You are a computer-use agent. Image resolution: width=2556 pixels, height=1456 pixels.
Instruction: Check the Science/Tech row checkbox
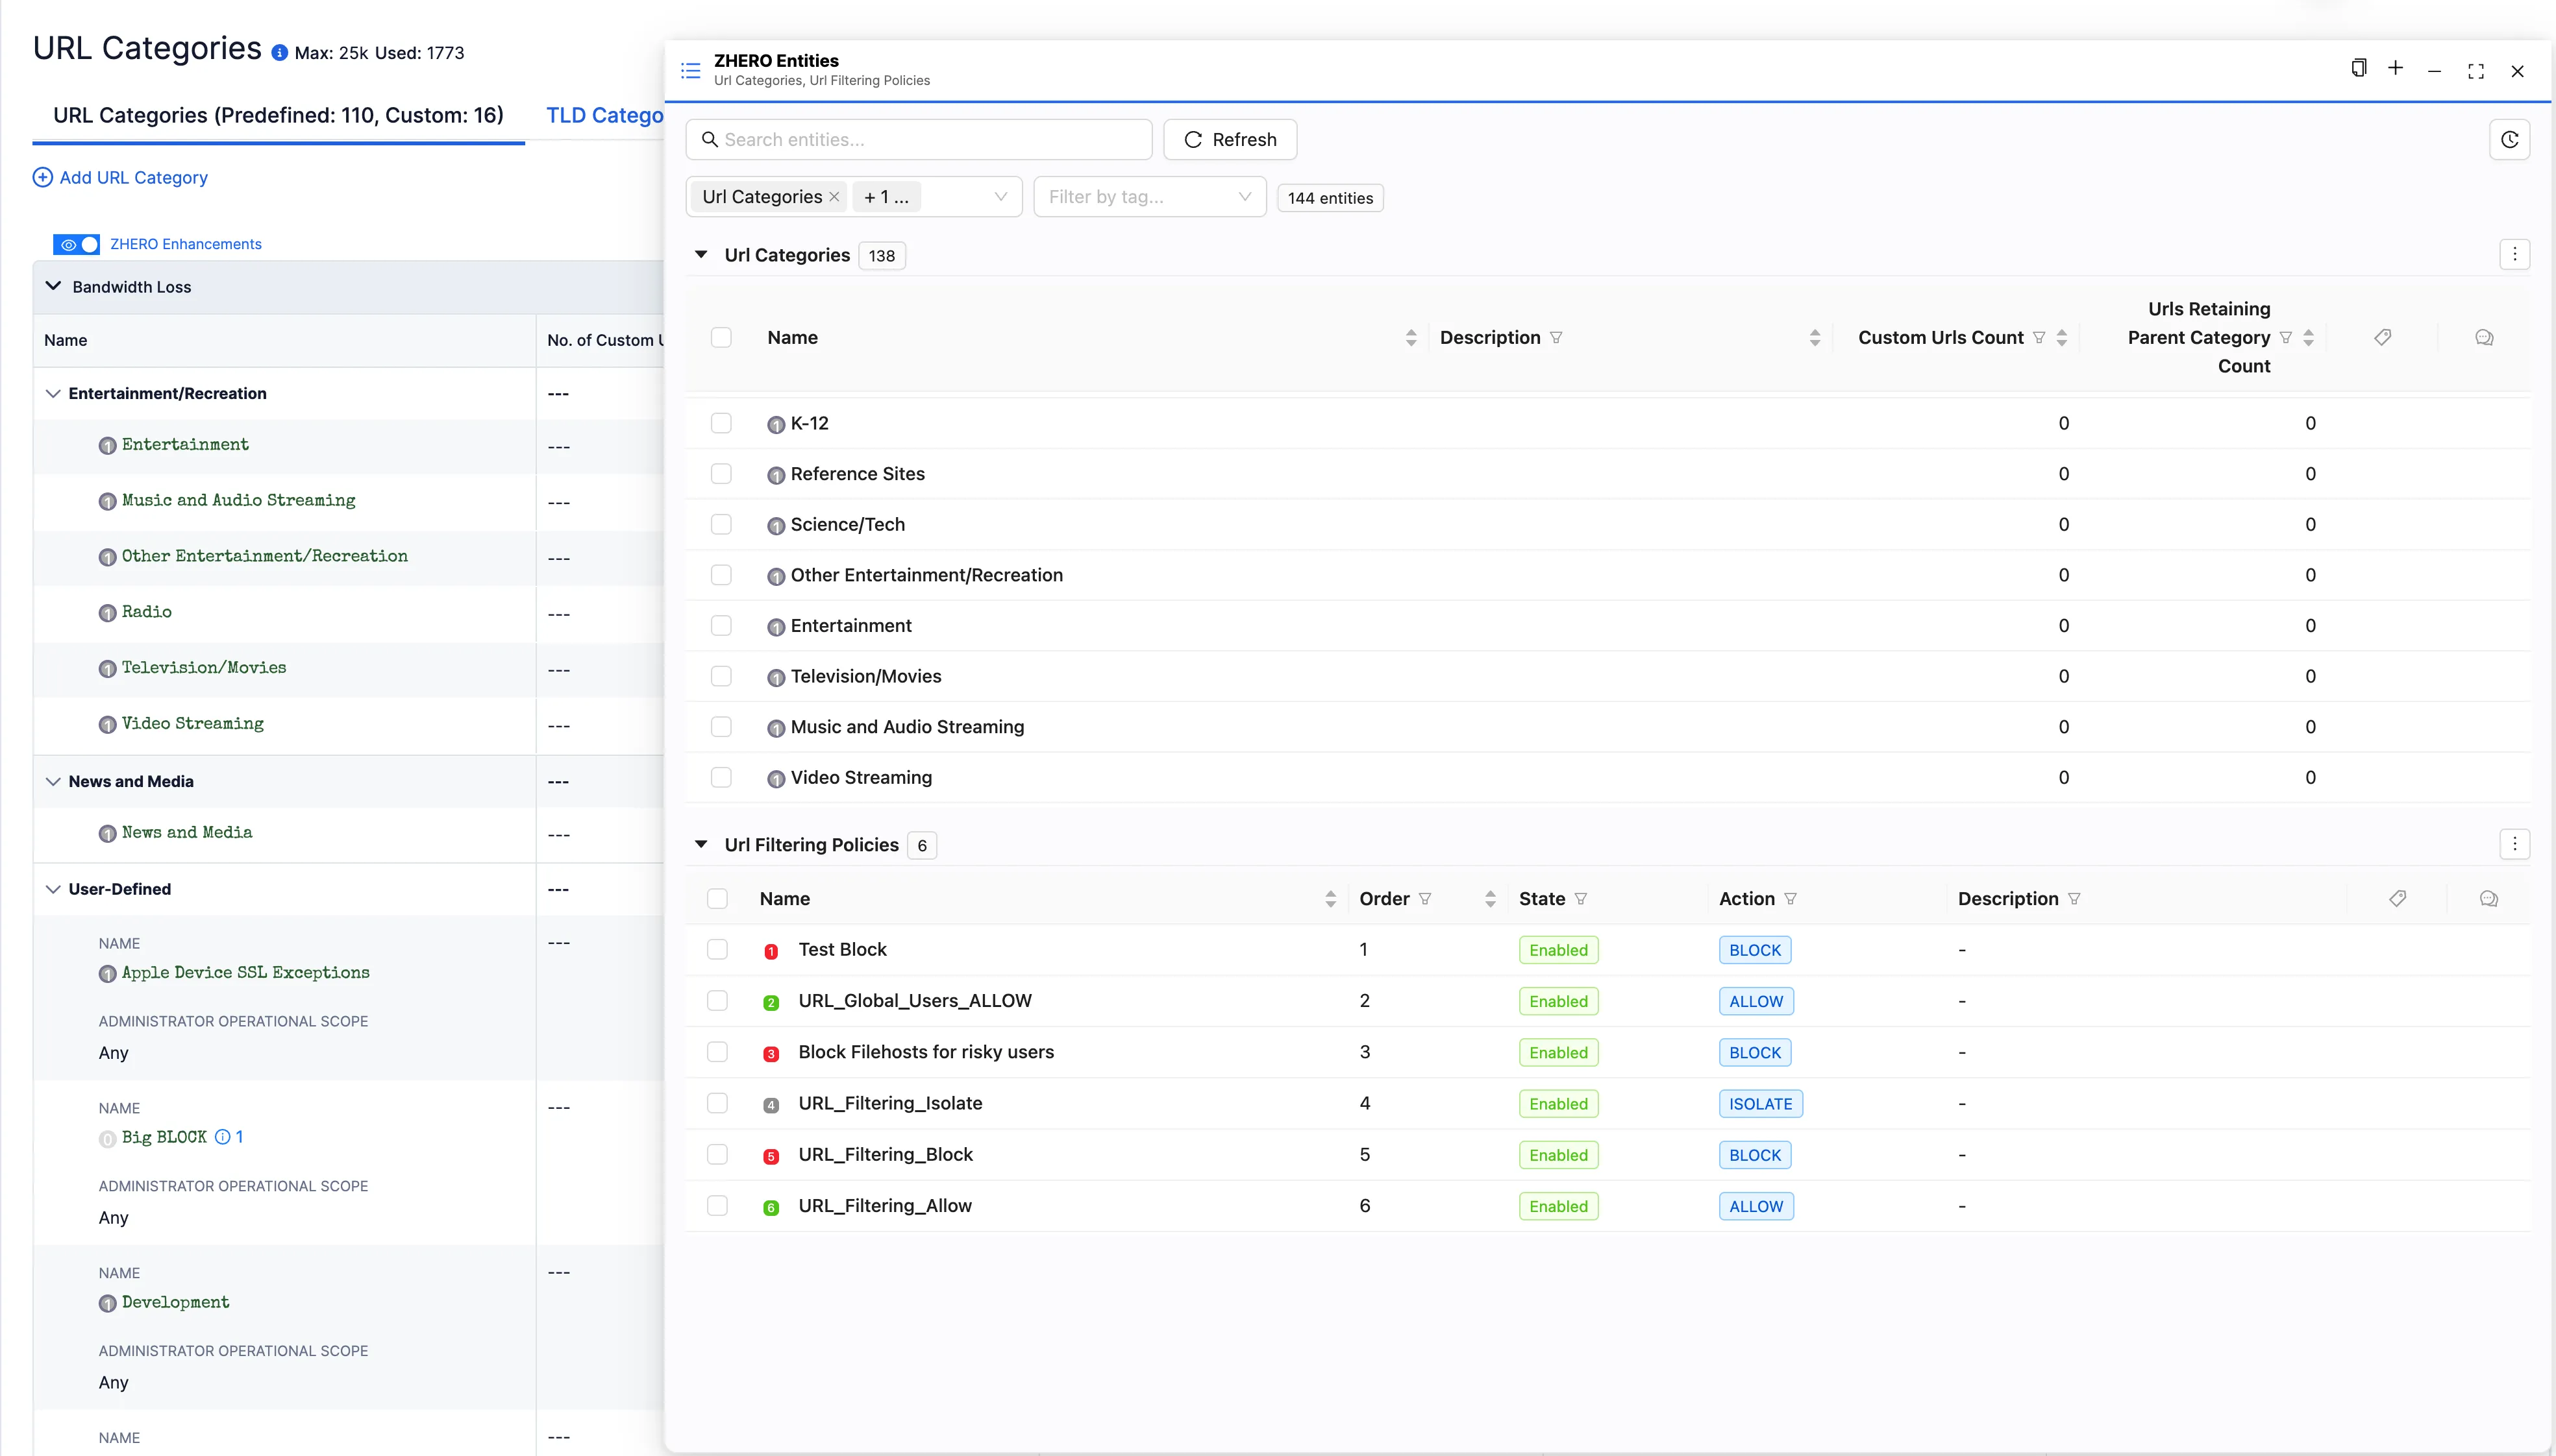(720, 524)
